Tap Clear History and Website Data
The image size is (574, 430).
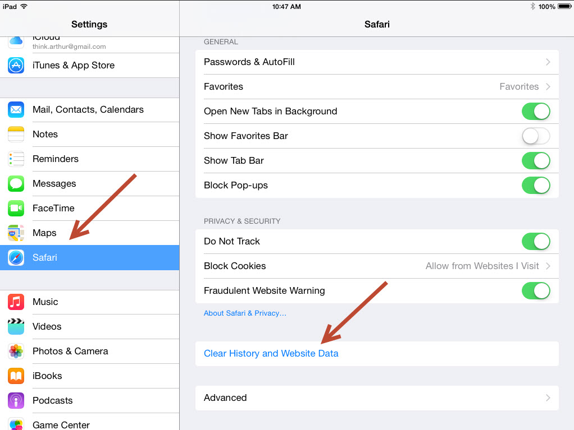coord(271,353)
